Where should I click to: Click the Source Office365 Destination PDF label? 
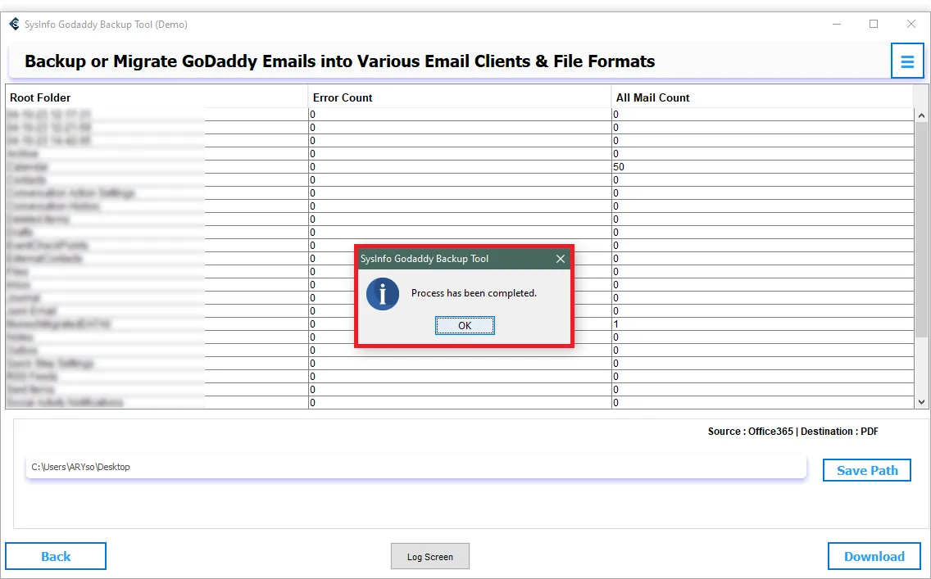pyautogui.click(x=792, y=432)
